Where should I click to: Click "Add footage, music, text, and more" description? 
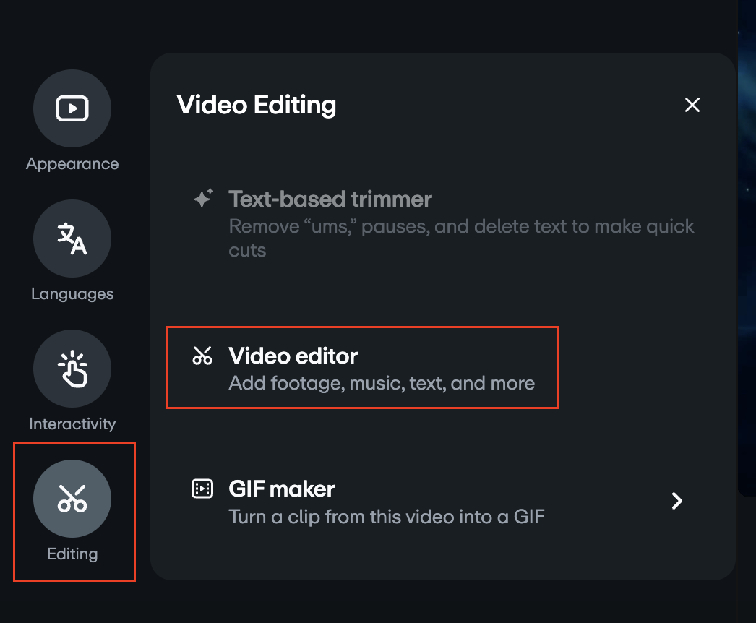[382, 383]
